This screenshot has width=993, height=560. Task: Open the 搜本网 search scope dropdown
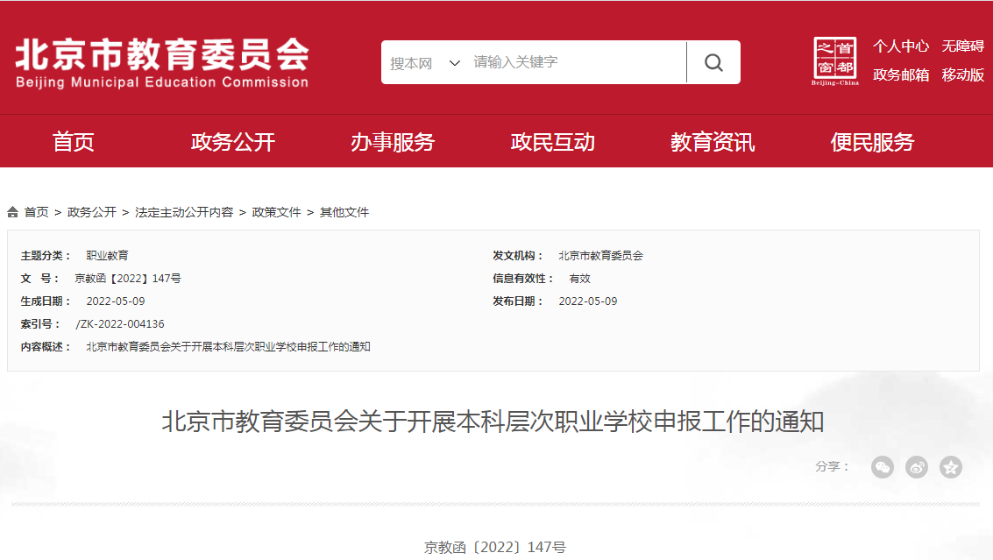coord(421,62)
